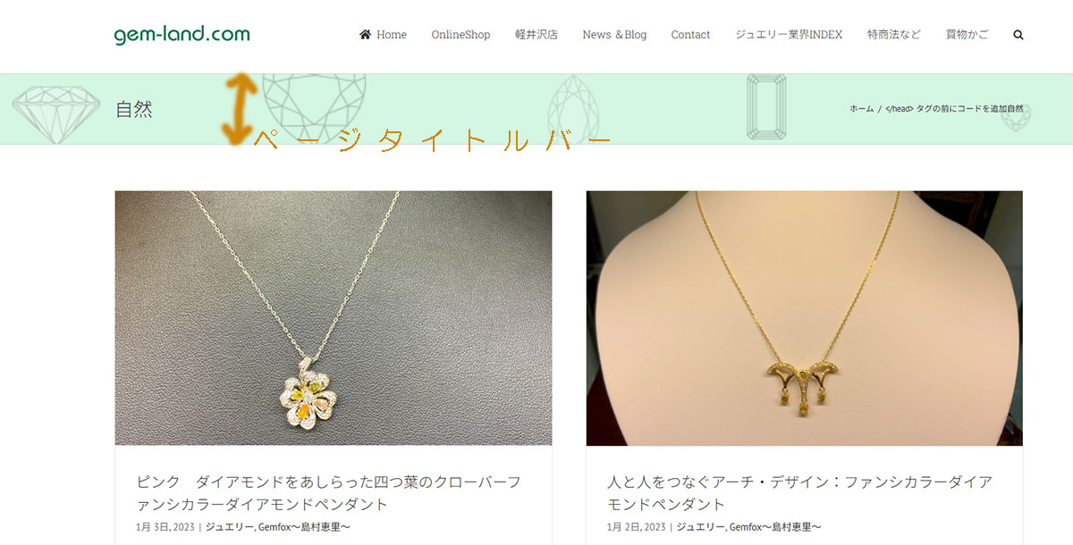This screenshot has width=1073, height=545.
Task: Open the search magnifier icon
Action: coord(1018,35)
